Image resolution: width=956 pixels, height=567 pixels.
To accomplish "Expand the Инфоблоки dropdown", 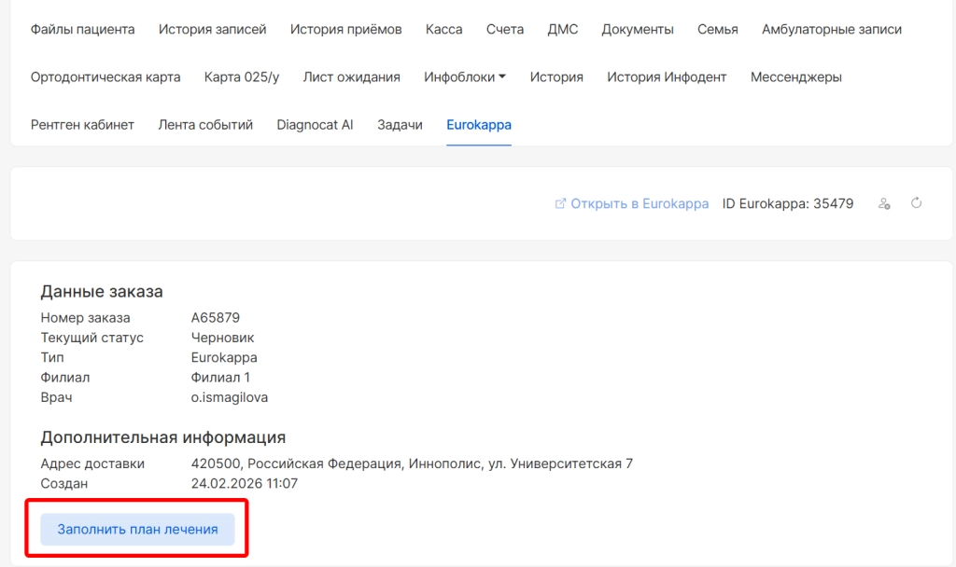I will [464, 77].
